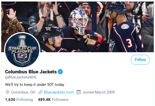Click the Columbus, OH location text
The image size is (155, 106).
(23, 92)
